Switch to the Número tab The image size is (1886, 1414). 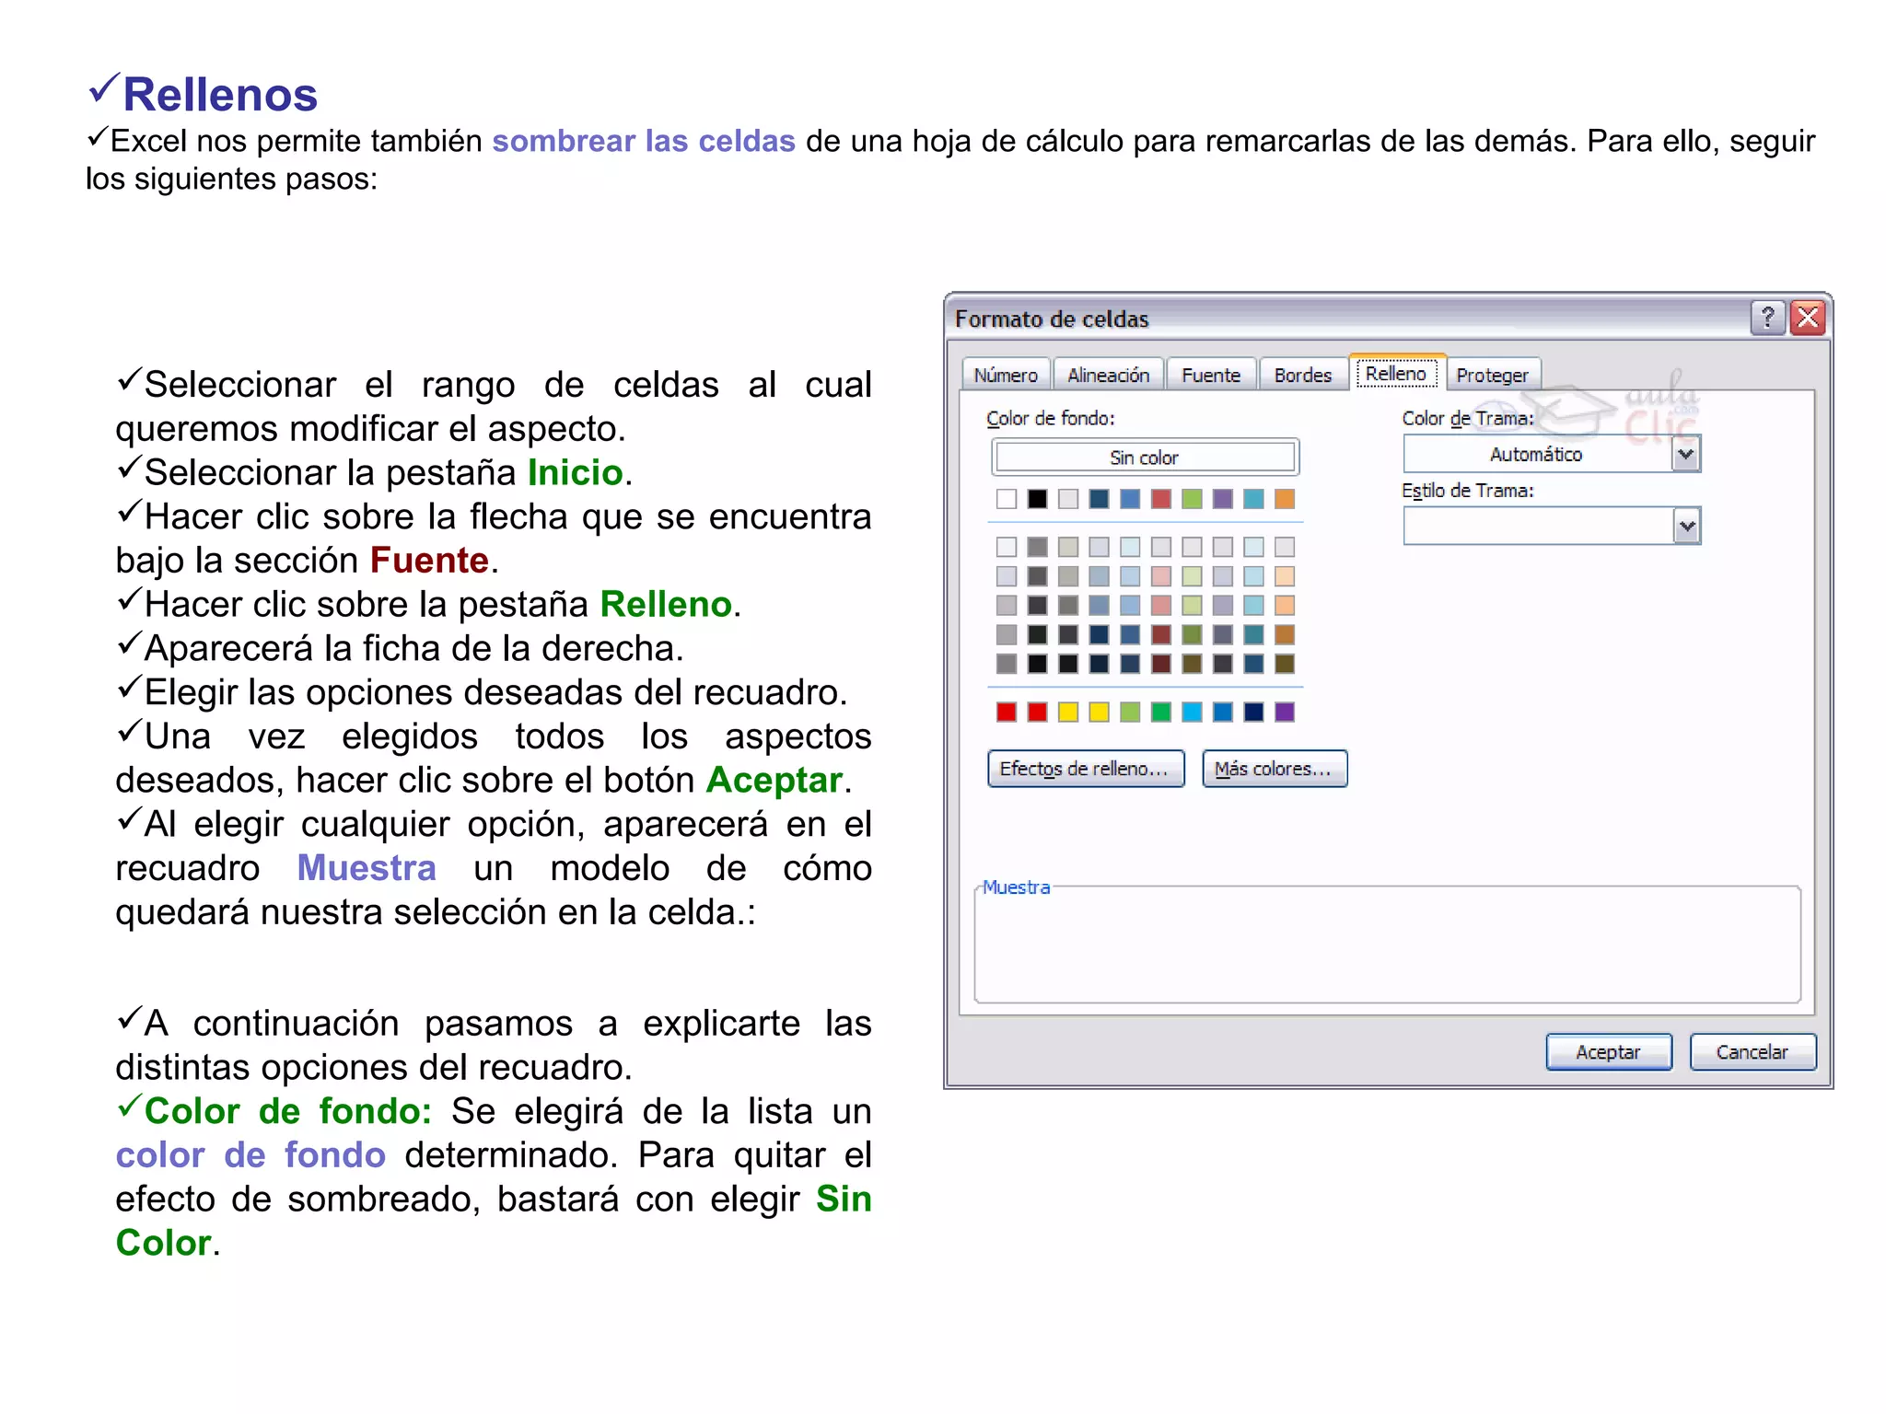pos(1005,375)
